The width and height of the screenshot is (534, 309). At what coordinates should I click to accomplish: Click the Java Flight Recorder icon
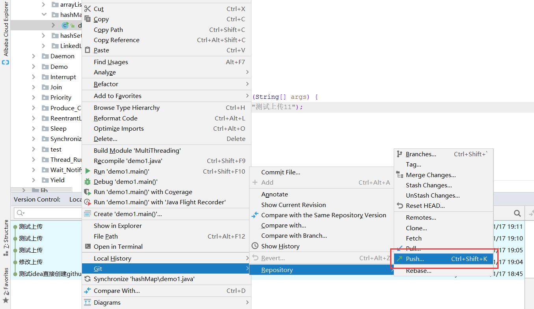(87, 202)
